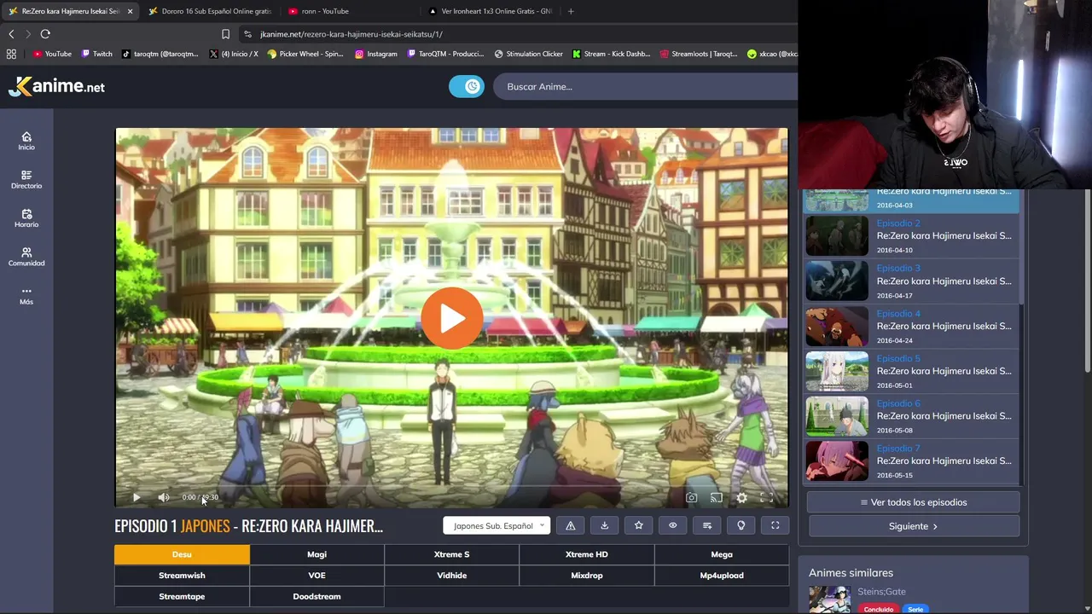Mark favorite with the star icon
Image resolution: width=1092 pixels, height=614 pixels.
pyautogui.click(x=639, y=525)
